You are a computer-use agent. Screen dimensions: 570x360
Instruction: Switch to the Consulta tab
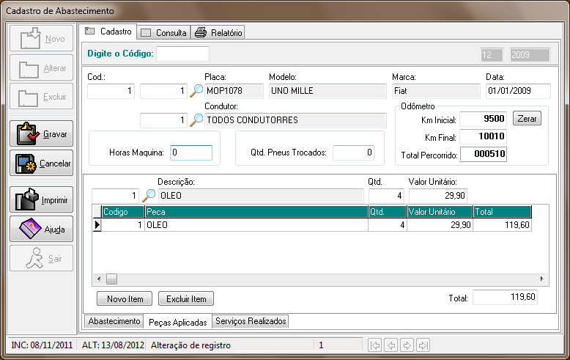(163, 32)
